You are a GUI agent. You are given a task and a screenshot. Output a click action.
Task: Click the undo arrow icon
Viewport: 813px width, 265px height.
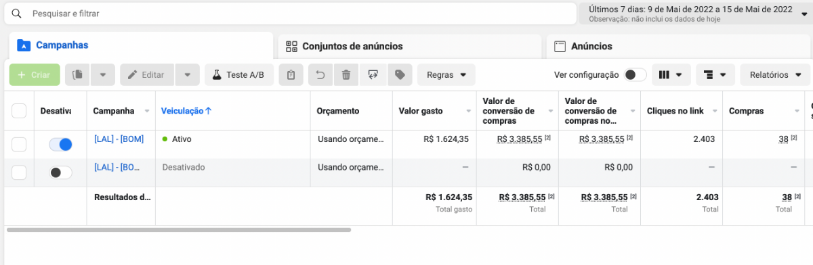click(320, 75)
